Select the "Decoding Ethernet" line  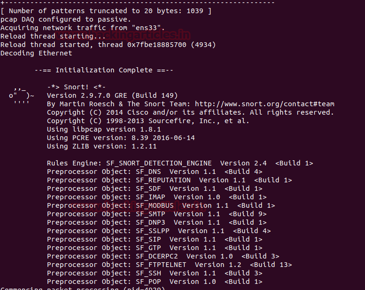[x=36, y=53]
